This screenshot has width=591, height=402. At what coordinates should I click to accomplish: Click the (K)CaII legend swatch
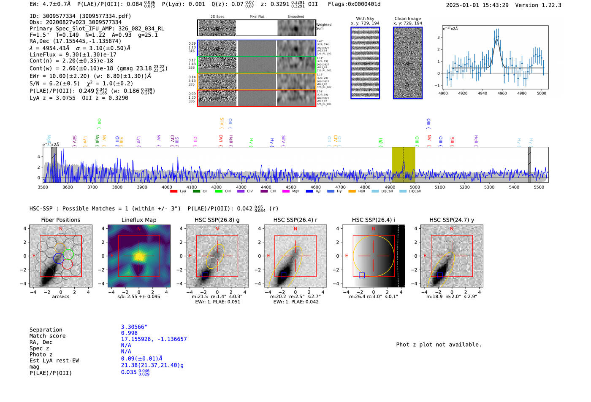(x=375, y=192)
